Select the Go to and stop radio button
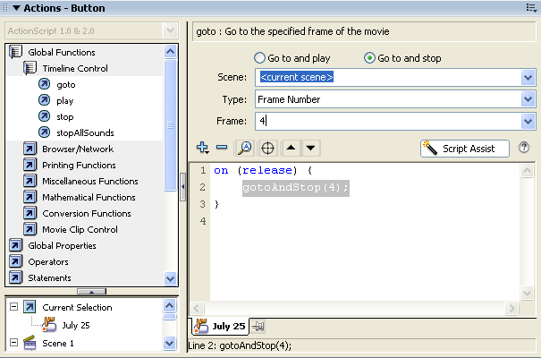The image size is (541, 358). pyautogui.click(x=369, y=58)
